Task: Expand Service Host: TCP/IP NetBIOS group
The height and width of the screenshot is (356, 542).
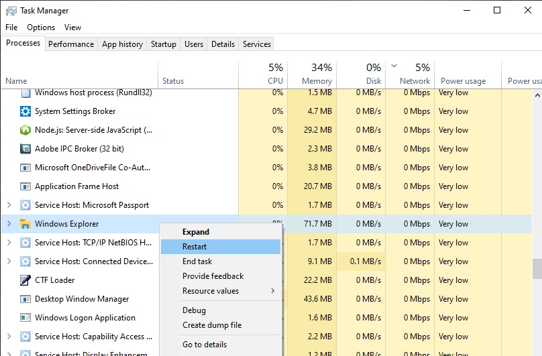Action: tap(9, 243)
